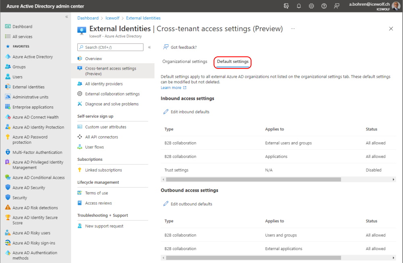
Task: Click the Azure AD Identity Protection icon
Action: (x=8, y=127)
